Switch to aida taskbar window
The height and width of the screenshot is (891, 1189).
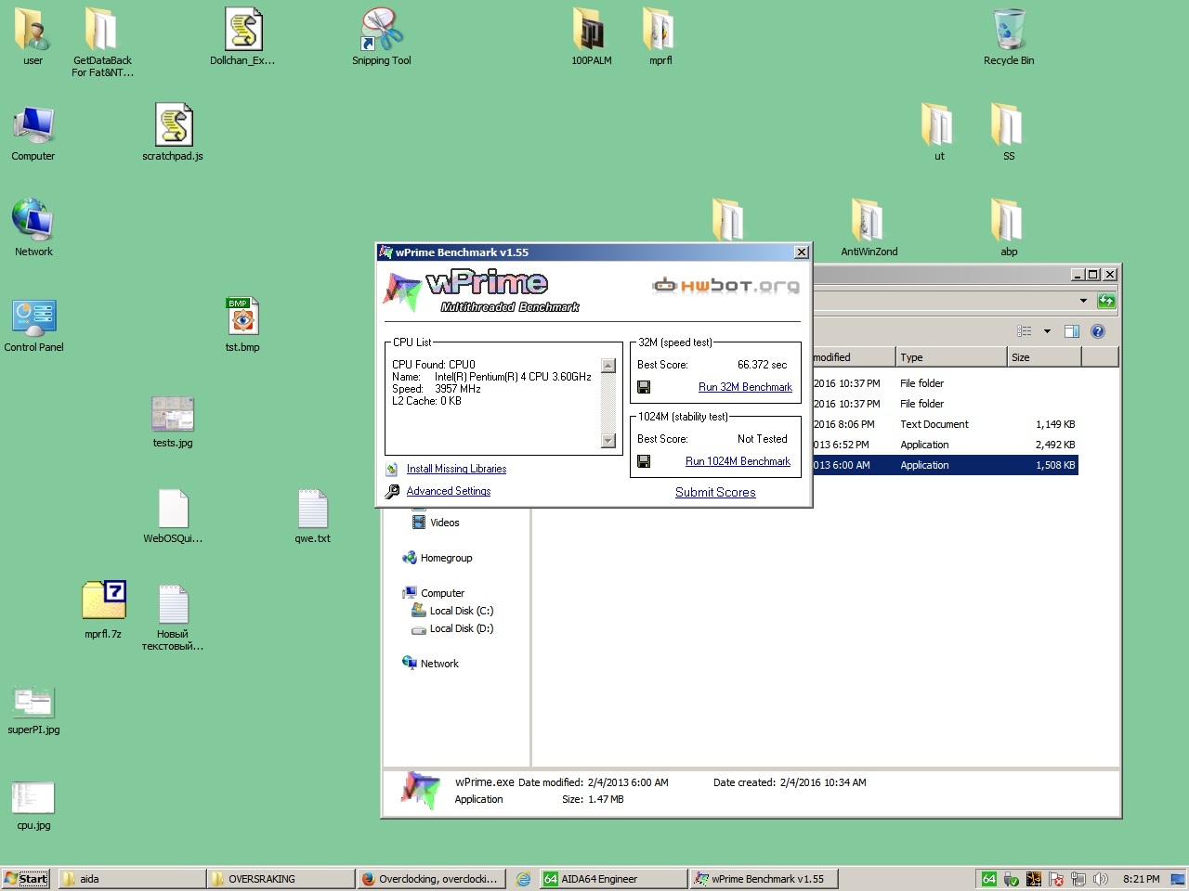(131, 879)
